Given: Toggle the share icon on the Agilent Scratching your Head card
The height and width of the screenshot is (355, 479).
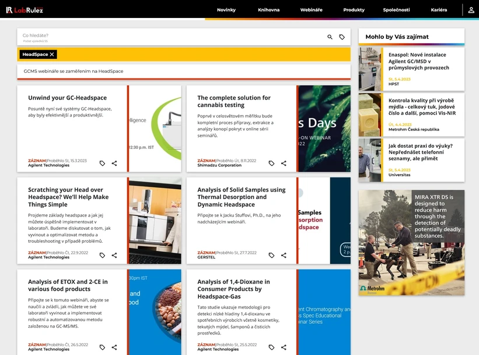Looking at the screenshot, I should pos(114,255).
